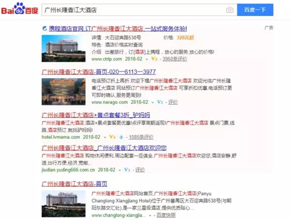Click the V1 badge on yuding666 result

click(x=127, y=170)
